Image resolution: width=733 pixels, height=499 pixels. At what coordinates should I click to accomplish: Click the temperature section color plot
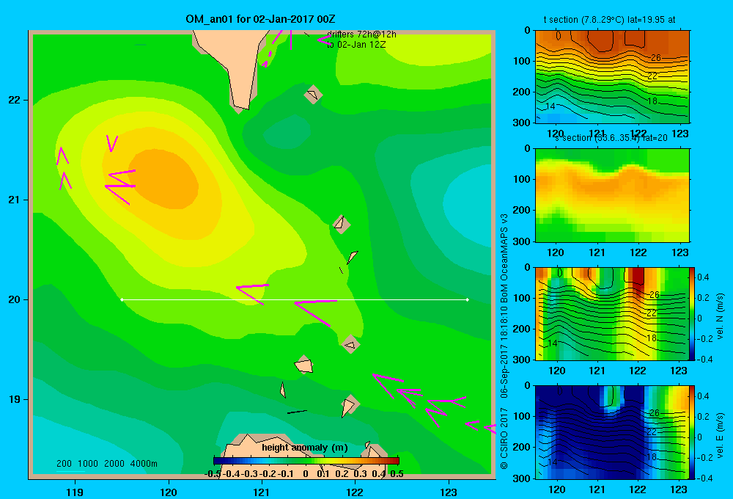tap(612, 76)
